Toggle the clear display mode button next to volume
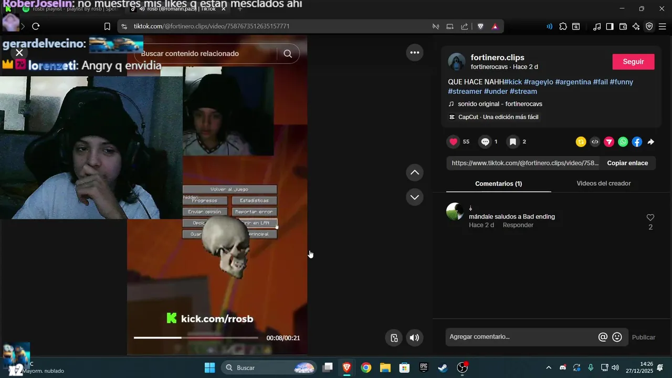 pos(394,338)
